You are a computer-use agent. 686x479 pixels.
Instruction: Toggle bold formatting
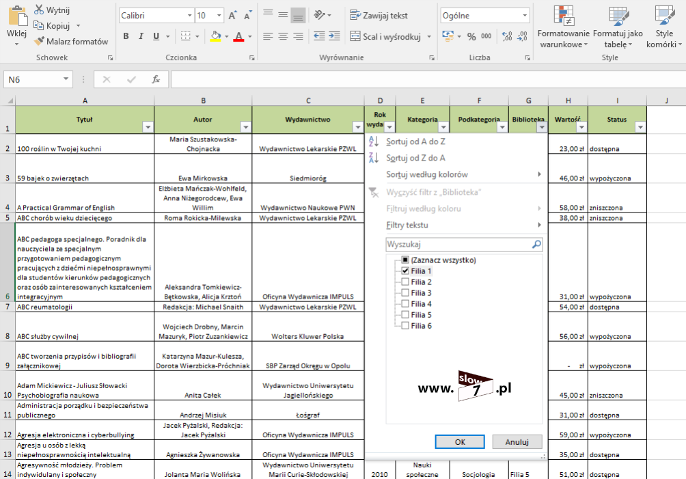pyautogui.click(x=126, y=36)
